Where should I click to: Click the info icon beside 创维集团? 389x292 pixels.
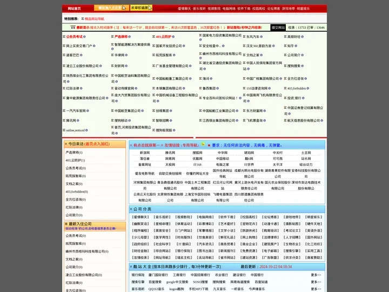pyautogui.click(x=171, y=111)
